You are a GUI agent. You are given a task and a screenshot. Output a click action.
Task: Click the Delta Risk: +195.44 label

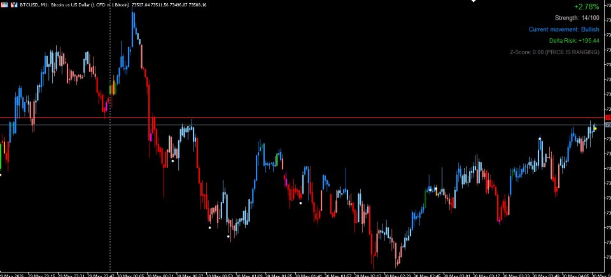pyautogui.click(x=574, y=41)
